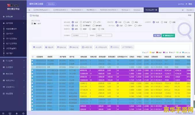Click the toolbar button with the edit-pencil icon
This screenshot has height=115, width=195.
[115, 47]
